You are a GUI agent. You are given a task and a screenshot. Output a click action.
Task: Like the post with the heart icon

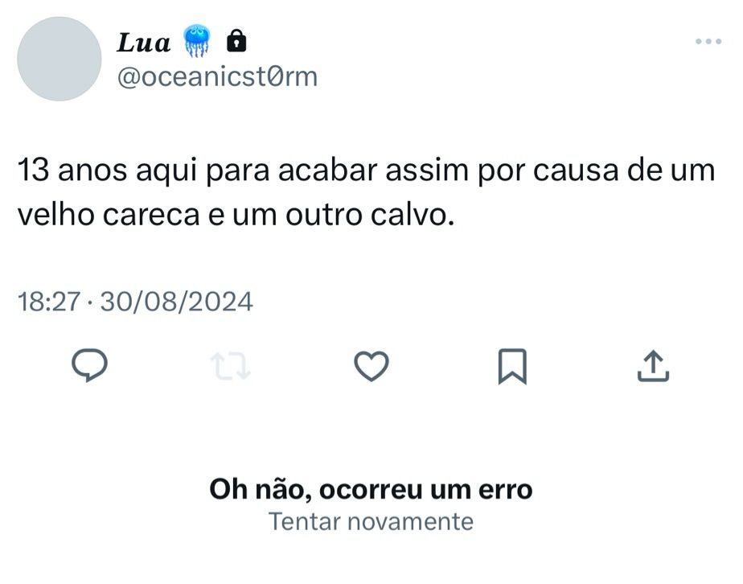[x=371, y=367]
